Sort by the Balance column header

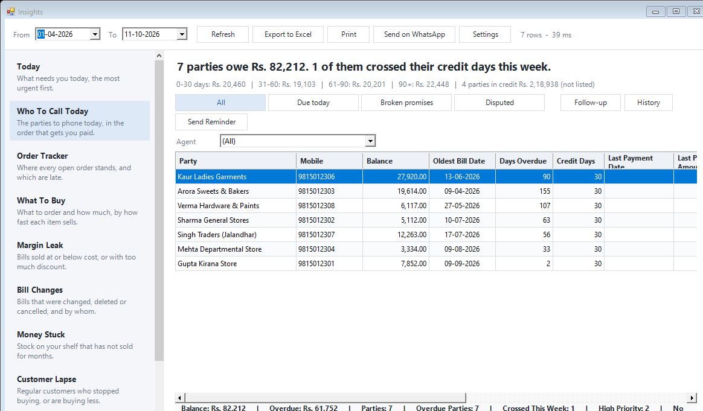tap(396, 161)
